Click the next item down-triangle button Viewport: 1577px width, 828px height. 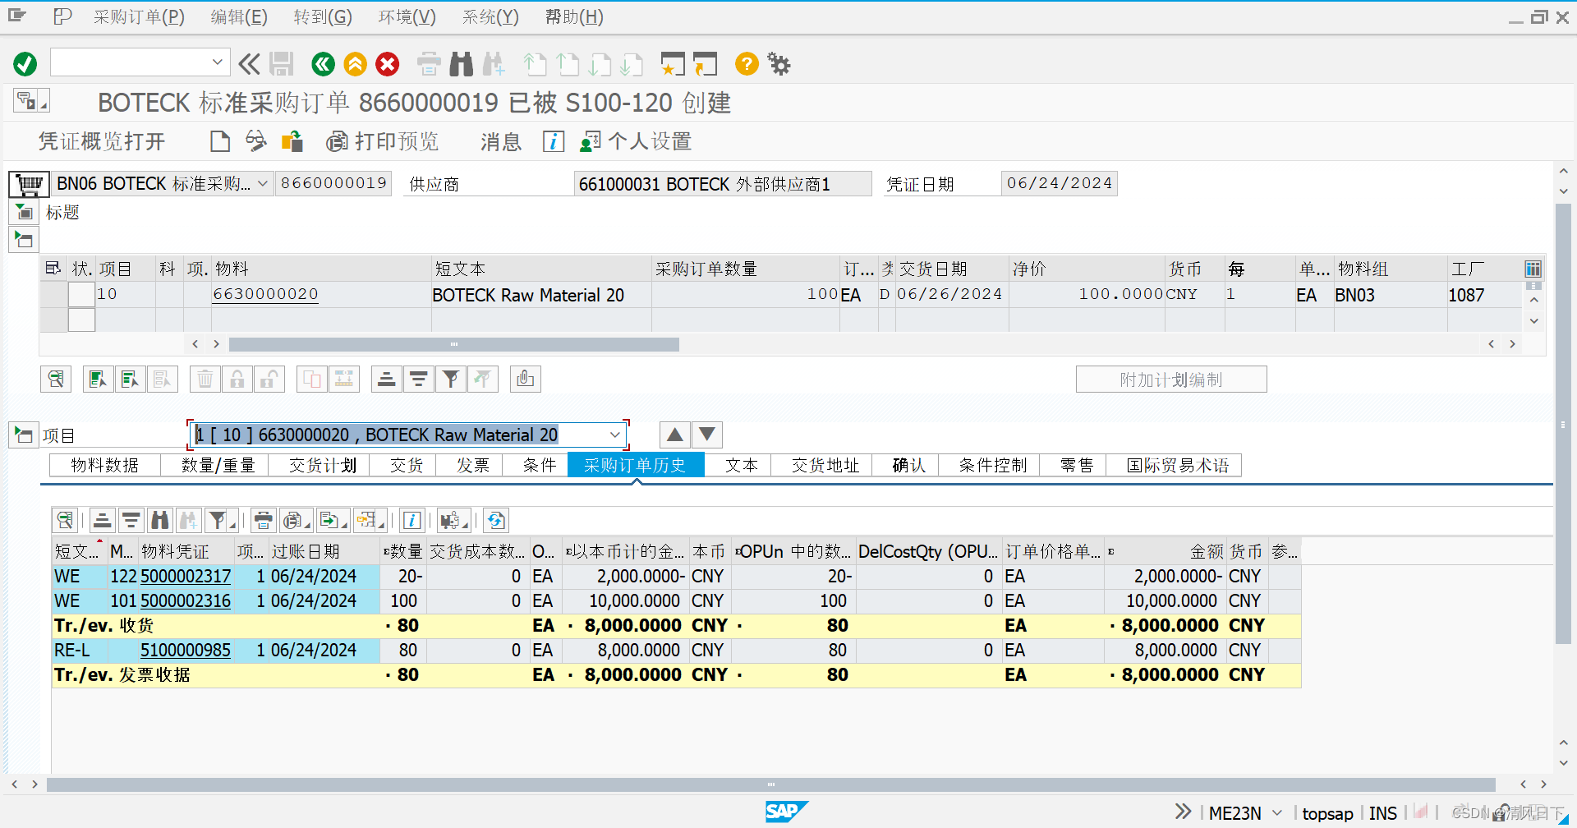pyautogui.click(x=707, y=435)
